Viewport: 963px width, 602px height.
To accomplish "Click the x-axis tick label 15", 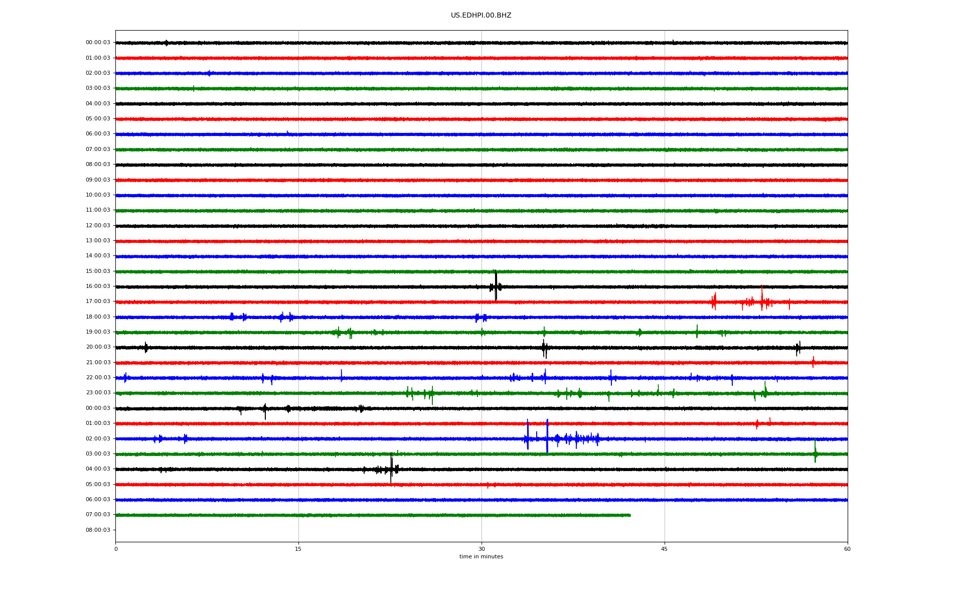I will pyautogui.click(x=298, y=549).
